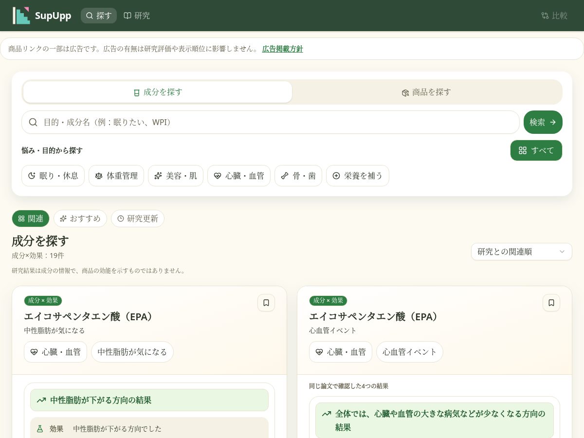Filter by 眠り・休息 category
The height and width of the screenshot is (438, 584).
click(53, 176)
